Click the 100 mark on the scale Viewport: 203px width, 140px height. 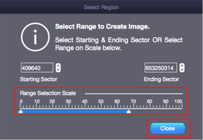178,101
